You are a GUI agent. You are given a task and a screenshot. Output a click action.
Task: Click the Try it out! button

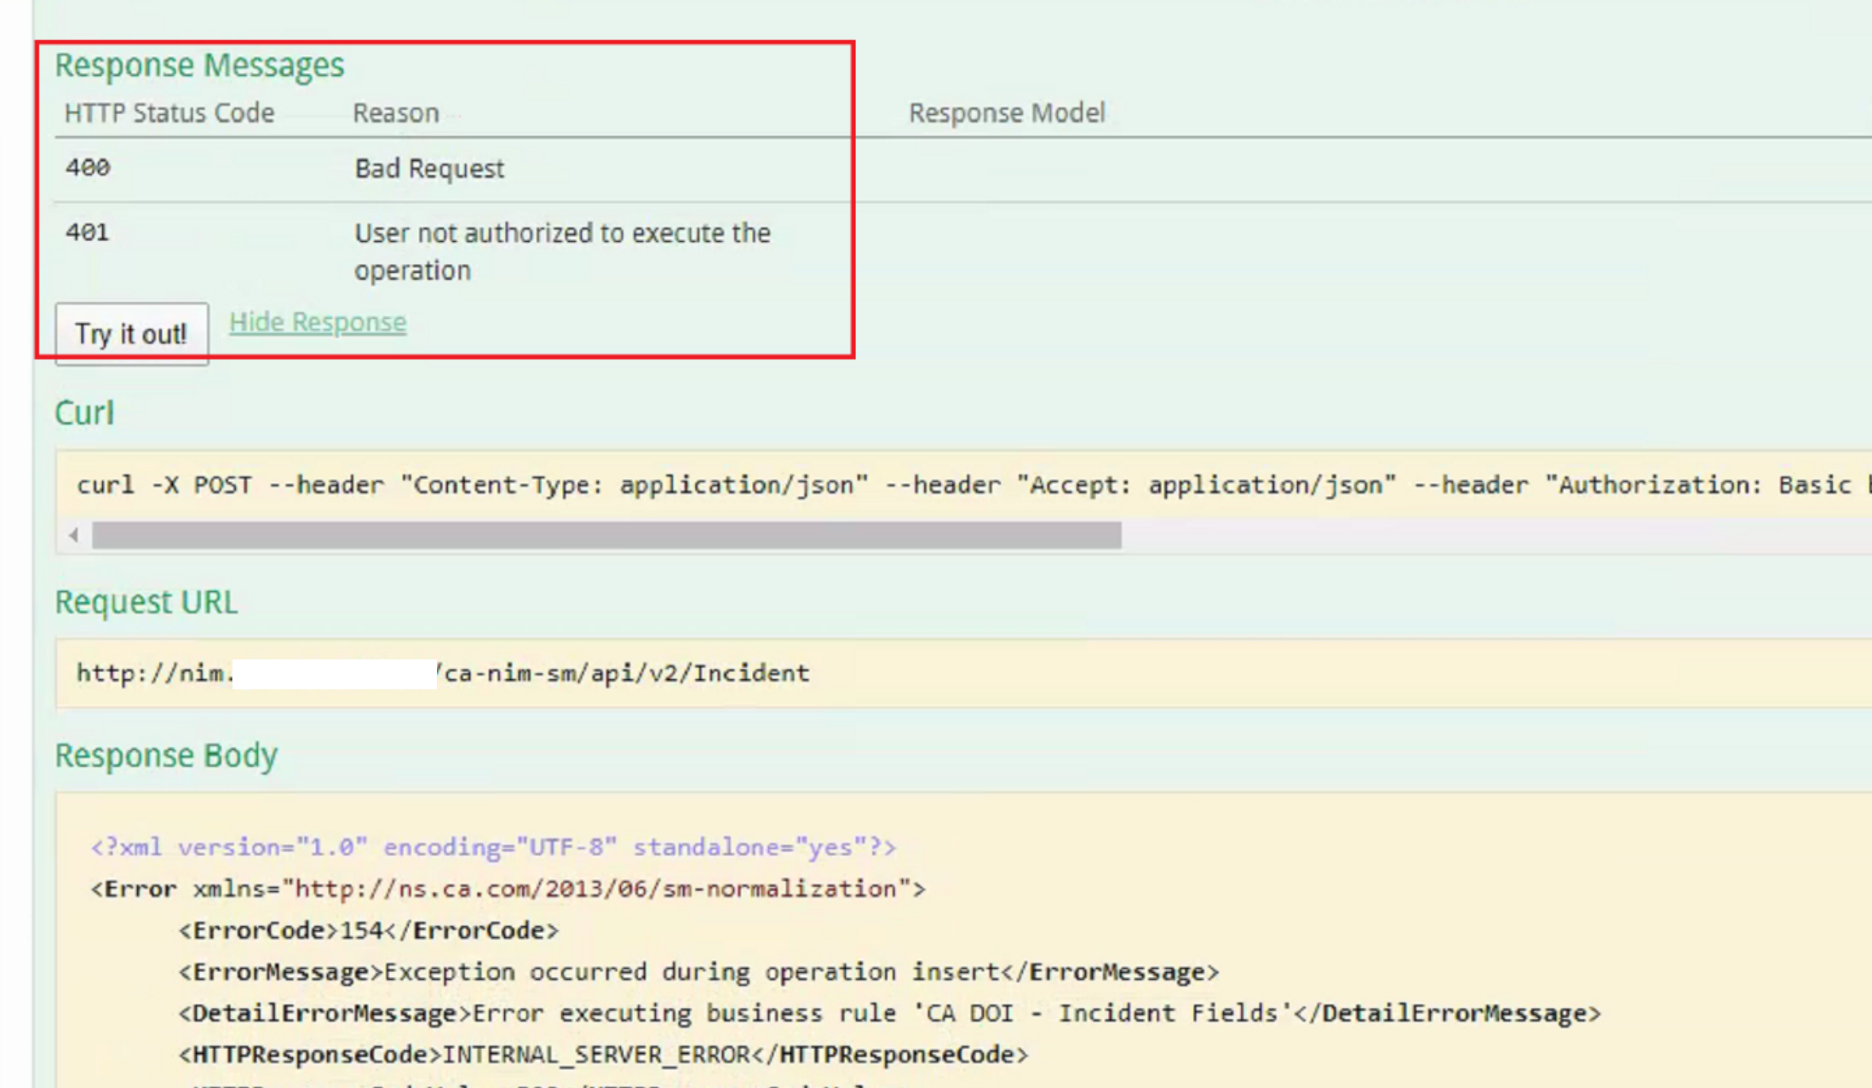pyautogui.click(x=131, y=334)
